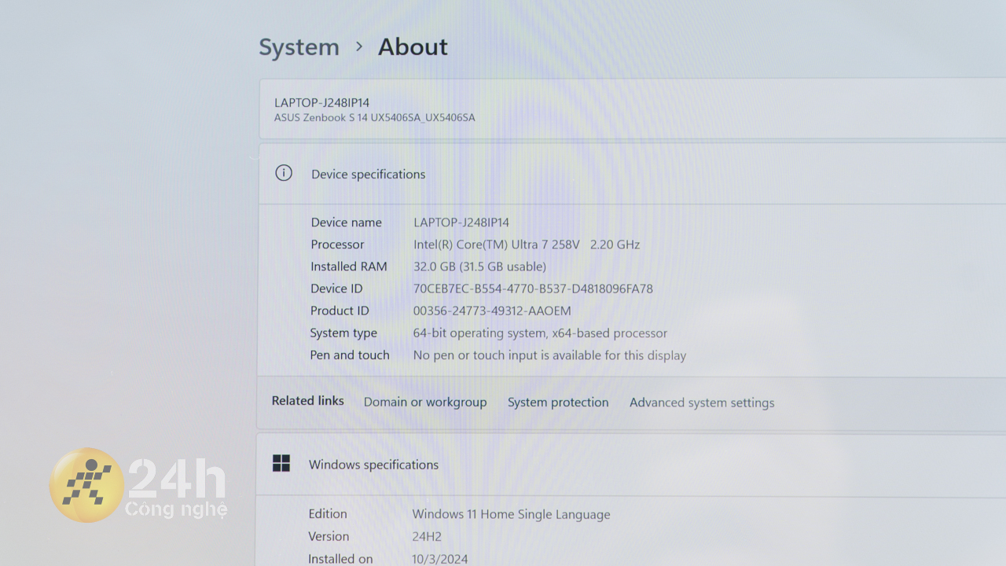Open Advanced system settings link
This screenshot has width=1006, height=566.
[x=702, y=402]
